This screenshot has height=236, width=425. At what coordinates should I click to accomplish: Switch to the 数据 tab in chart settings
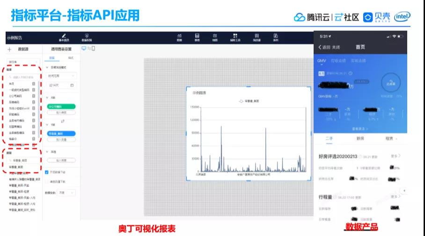(x=52, y=58)
